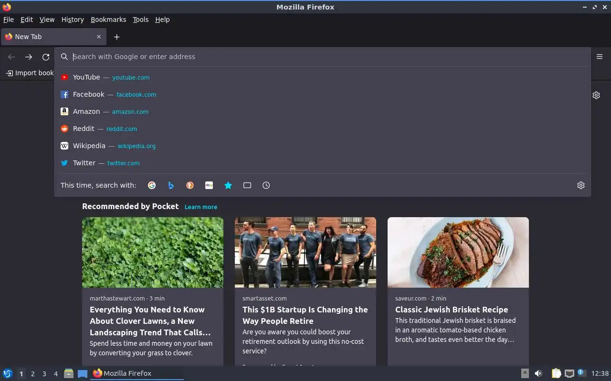Switch to workspace 2
Image resolution: width=611 pixels, height=381 pixels.
pyautogui.click(x=32, y=374)
